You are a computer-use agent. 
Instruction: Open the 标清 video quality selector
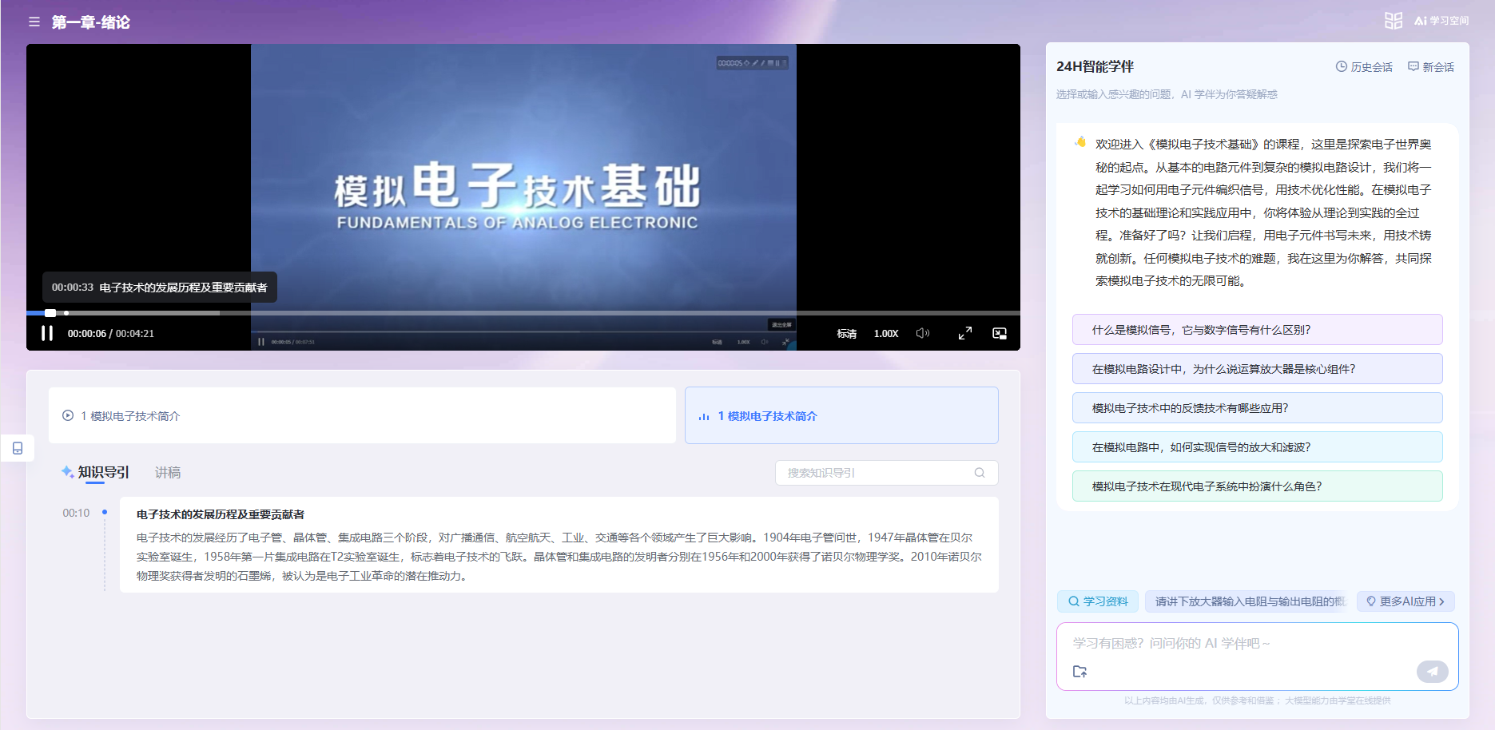pos(846,334)
